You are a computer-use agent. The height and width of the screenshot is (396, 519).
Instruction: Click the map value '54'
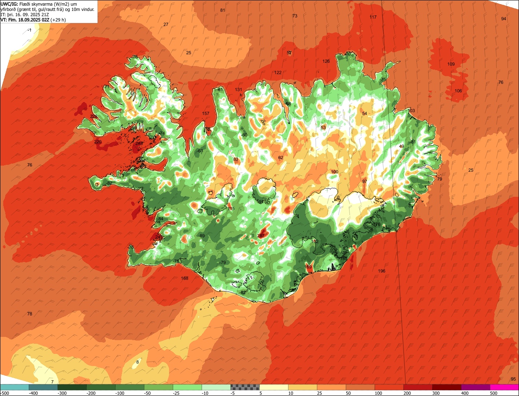coord(365,113)
